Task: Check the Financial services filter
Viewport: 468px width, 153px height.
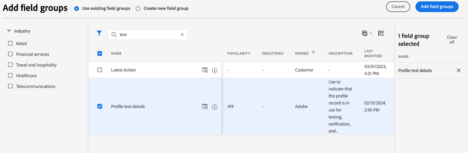Action: coord(11,54)
